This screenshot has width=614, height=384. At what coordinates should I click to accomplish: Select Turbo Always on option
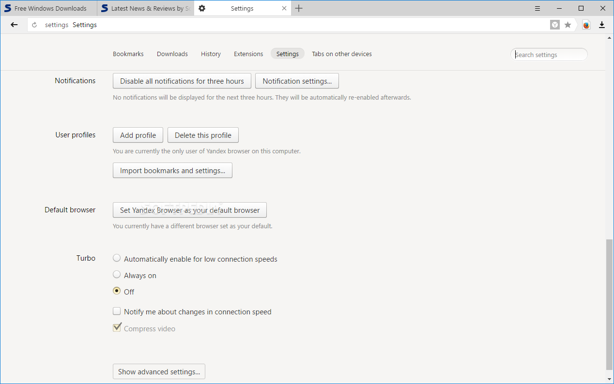pos(117,275)
